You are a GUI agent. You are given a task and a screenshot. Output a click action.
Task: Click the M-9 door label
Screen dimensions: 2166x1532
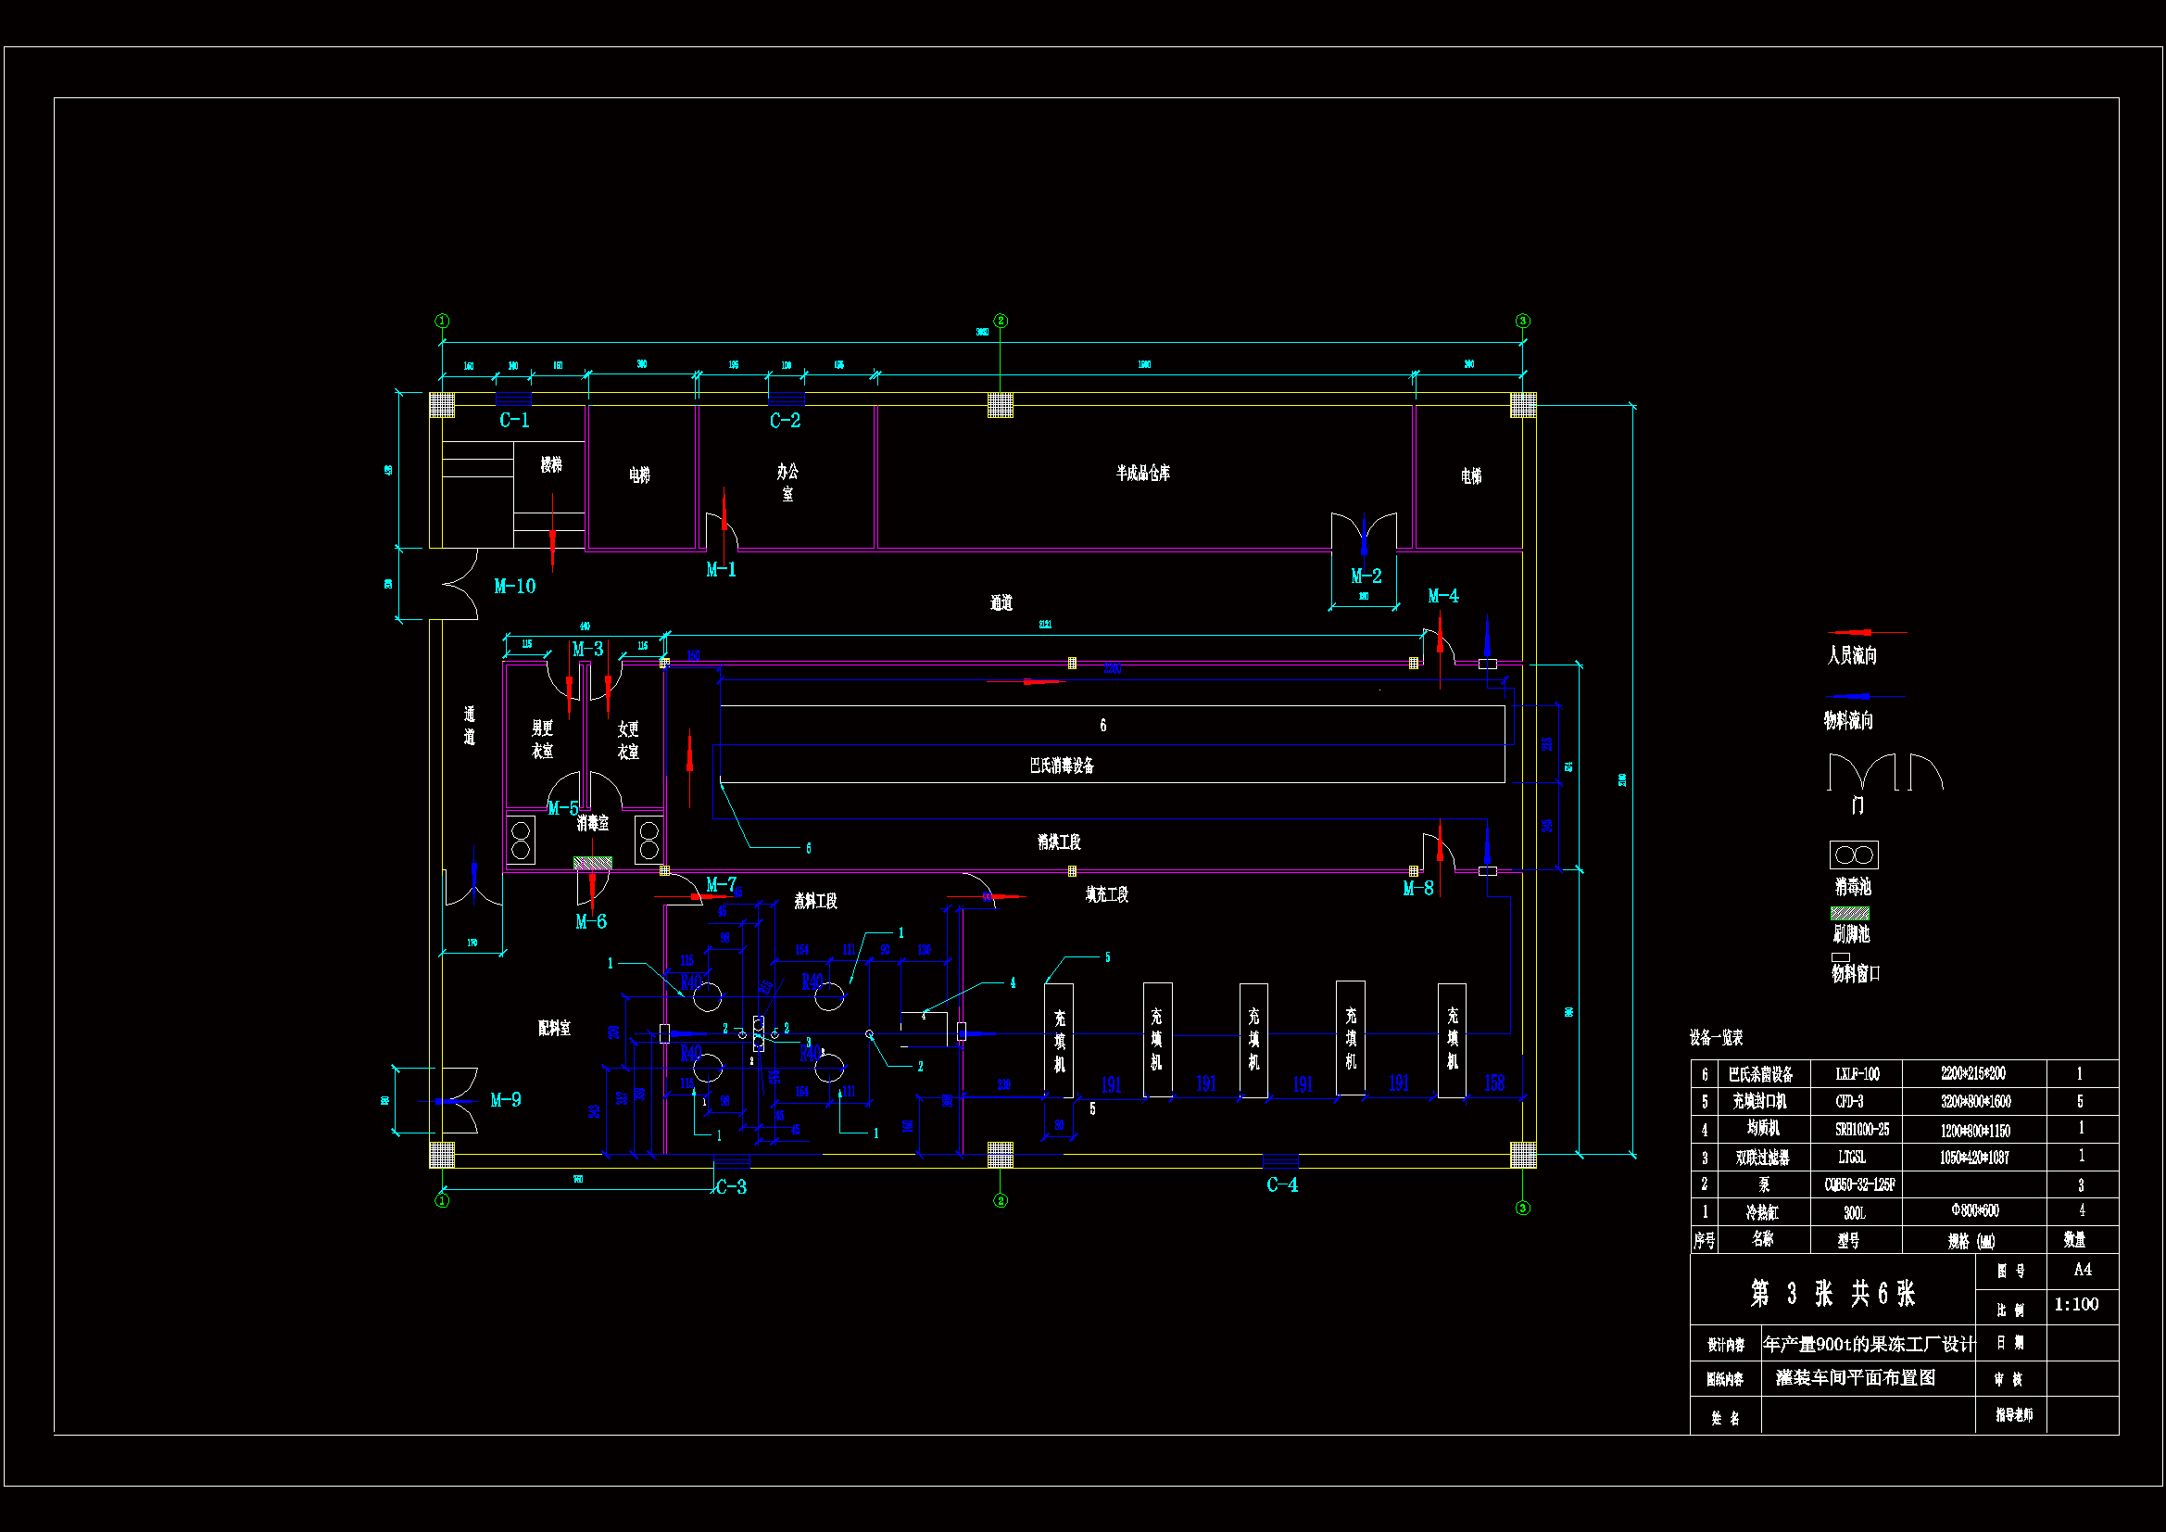point(506,1101)
